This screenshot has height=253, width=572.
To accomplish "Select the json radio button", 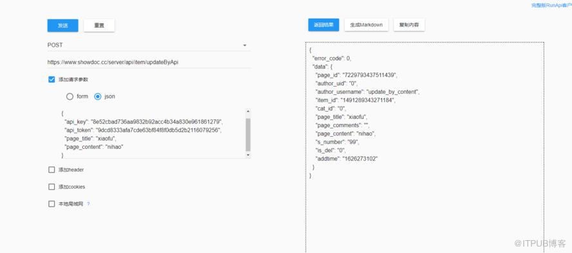I will 98,96.
